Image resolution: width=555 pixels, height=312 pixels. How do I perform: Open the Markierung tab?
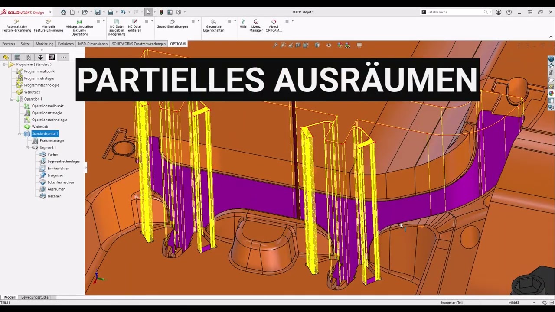coord(45,44)
